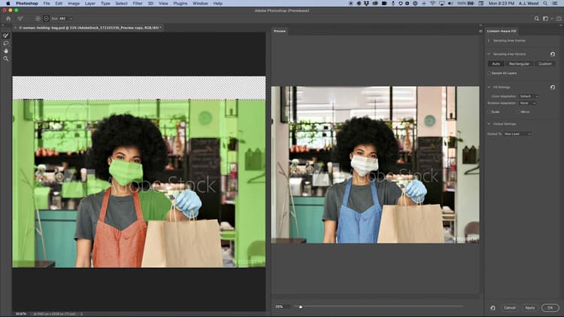
Task: Enable Sample All Layers checkbox
Action: click(x=489, y=73)
